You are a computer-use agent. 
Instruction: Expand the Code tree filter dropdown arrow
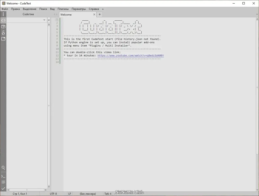[x=44, y=20]
